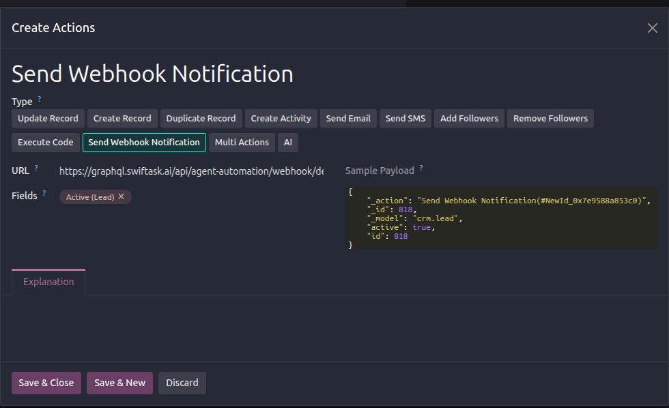Open help tooltip next to Type
This screenshot has width=669, height=408.
point(40,99)
